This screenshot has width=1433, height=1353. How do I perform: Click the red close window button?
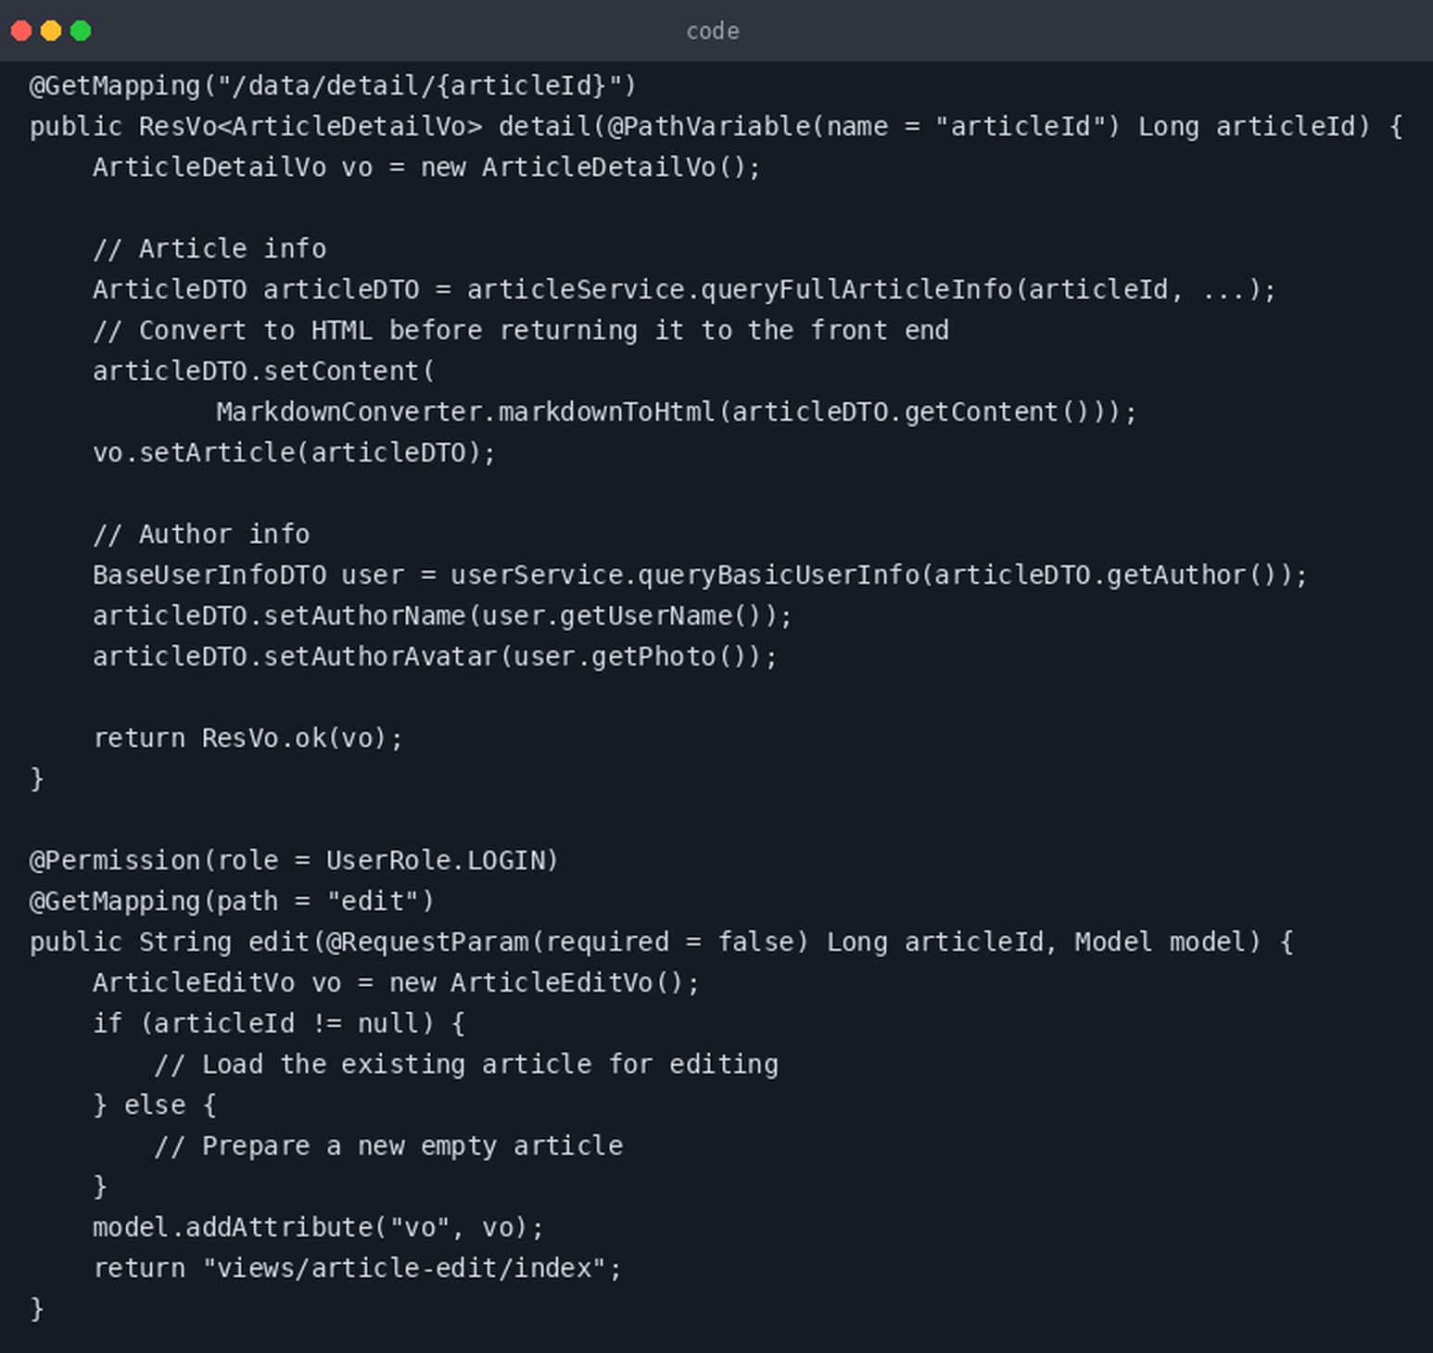(x=21, y=31)
